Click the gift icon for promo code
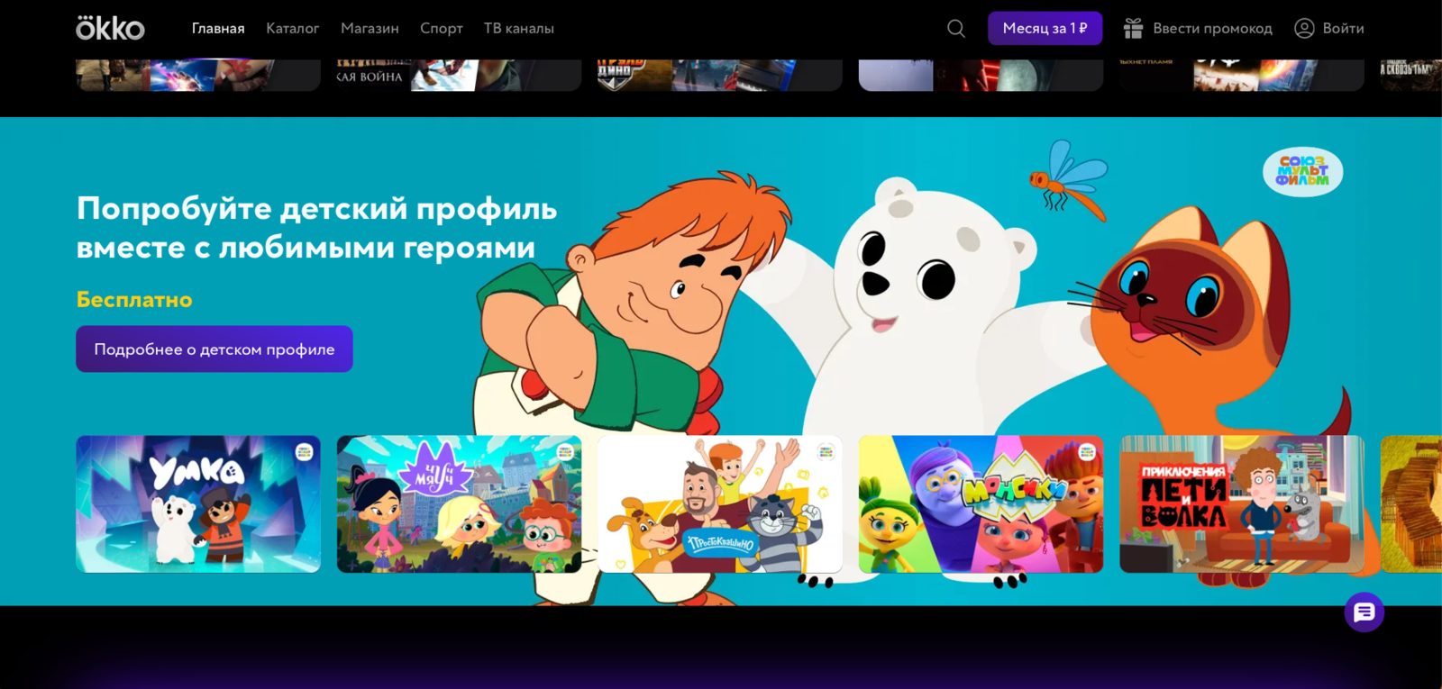The width and height of the screenshot is (1442, 689). (x=1133, y=29)
